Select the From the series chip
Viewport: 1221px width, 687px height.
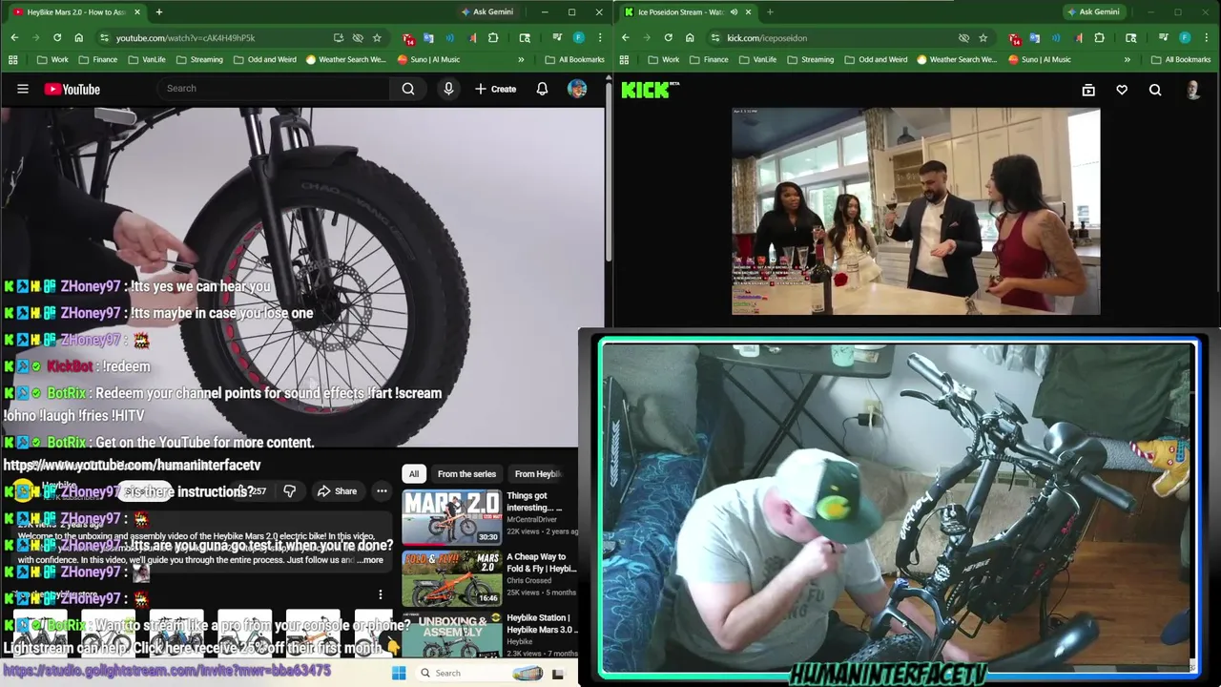466,474
